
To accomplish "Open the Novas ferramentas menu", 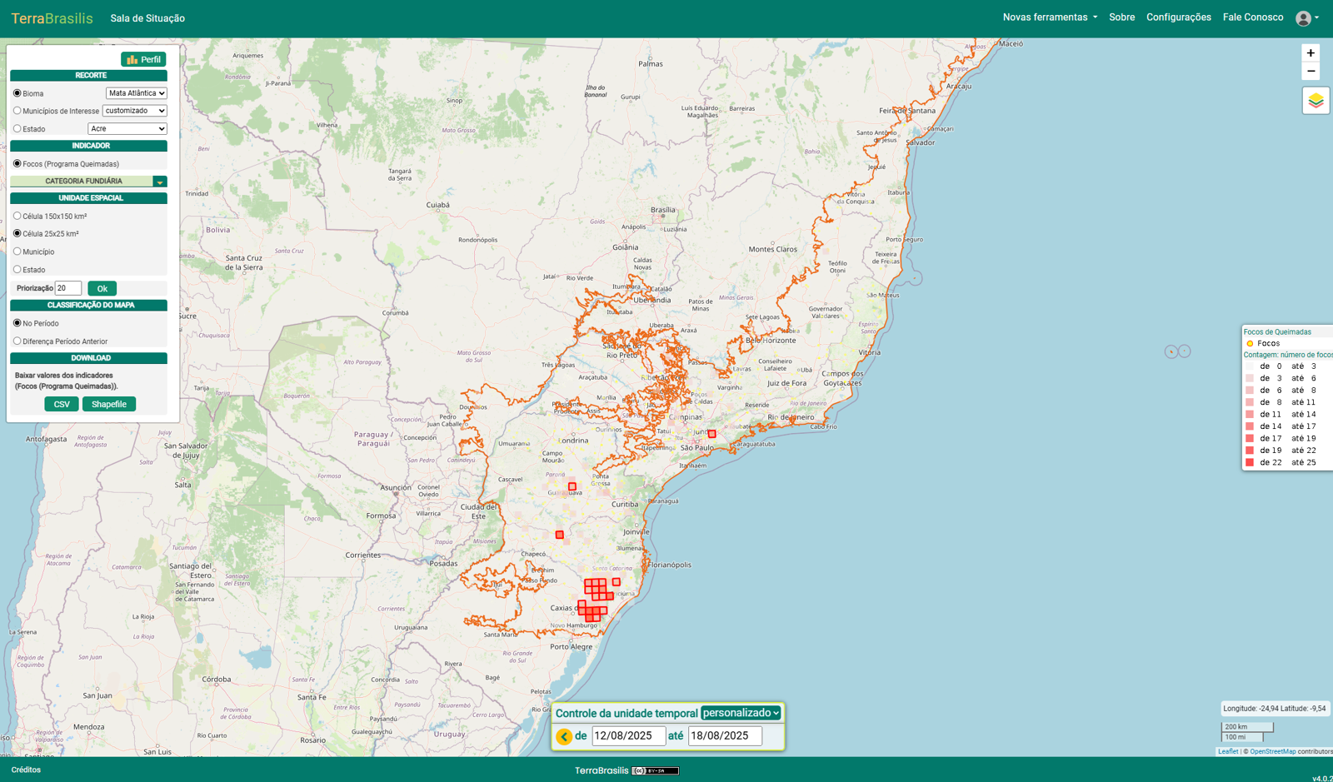I will (1049, 17).
